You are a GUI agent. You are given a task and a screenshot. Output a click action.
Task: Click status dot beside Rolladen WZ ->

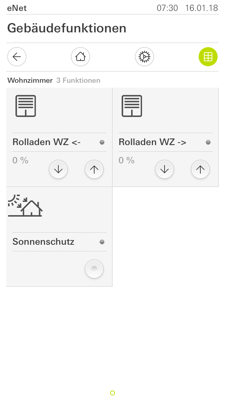208,142
